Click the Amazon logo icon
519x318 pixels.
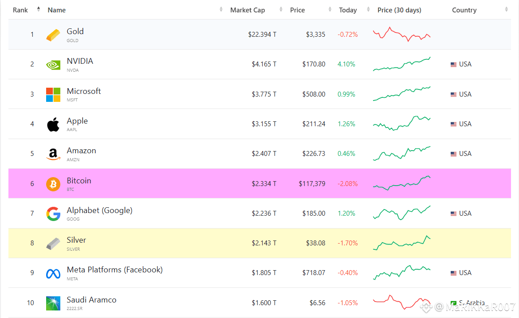point(53,154)
